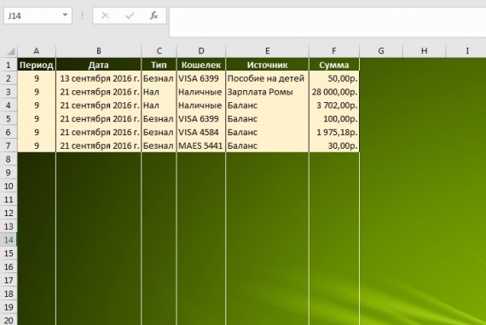Select column B header
Screen dimensions: 486x325
click(99, 51)
